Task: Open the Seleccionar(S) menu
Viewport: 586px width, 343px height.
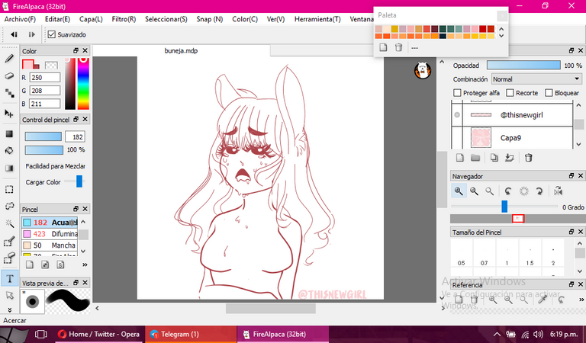Action: pyautogui.click(x=166, y=19)
